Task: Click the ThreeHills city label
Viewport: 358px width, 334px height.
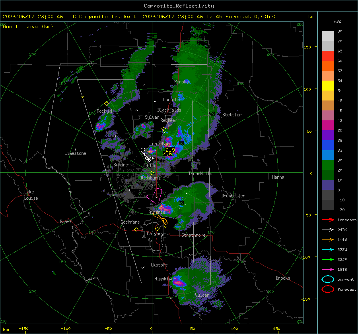Action: (200, 174)
